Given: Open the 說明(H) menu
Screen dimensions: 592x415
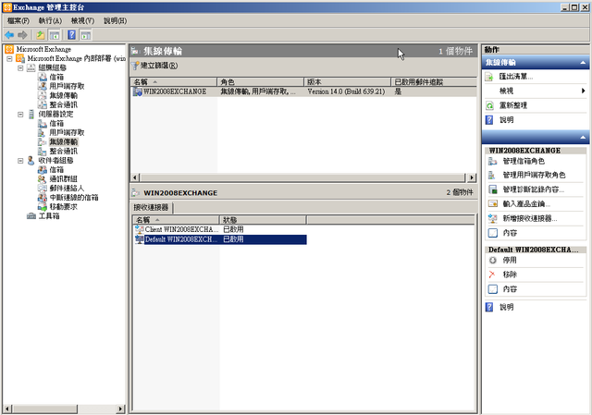Looking at the screenshot, I should (x=115, y=20).
